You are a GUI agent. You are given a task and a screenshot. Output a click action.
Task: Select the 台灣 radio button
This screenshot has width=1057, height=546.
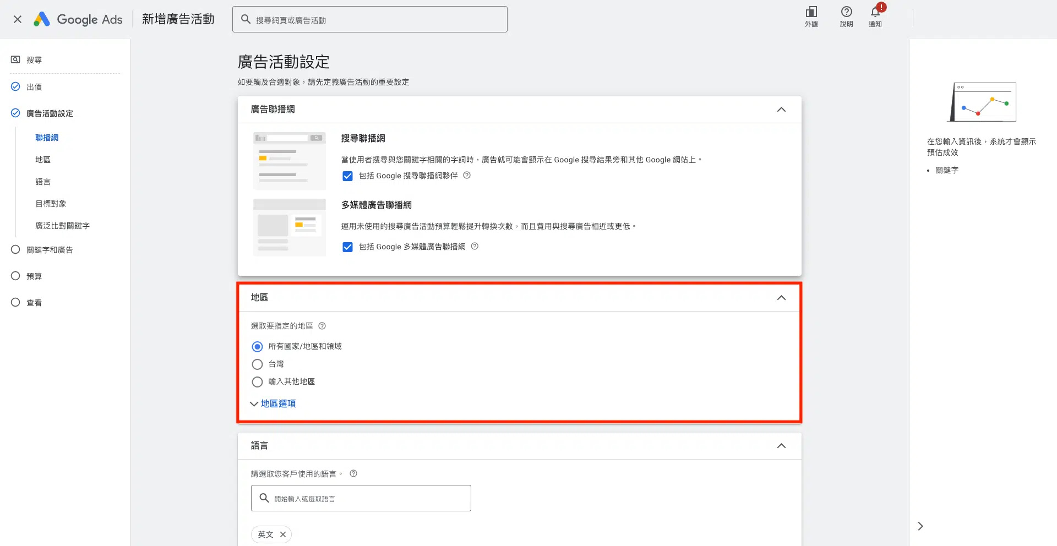click(x=257, y=364)
